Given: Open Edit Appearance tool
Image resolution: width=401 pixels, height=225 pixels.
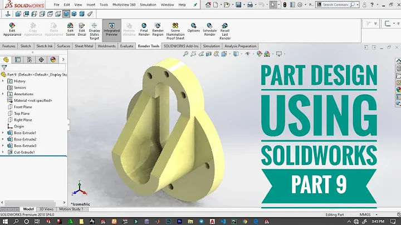Looking at the screenshot, I should point(12,30).
